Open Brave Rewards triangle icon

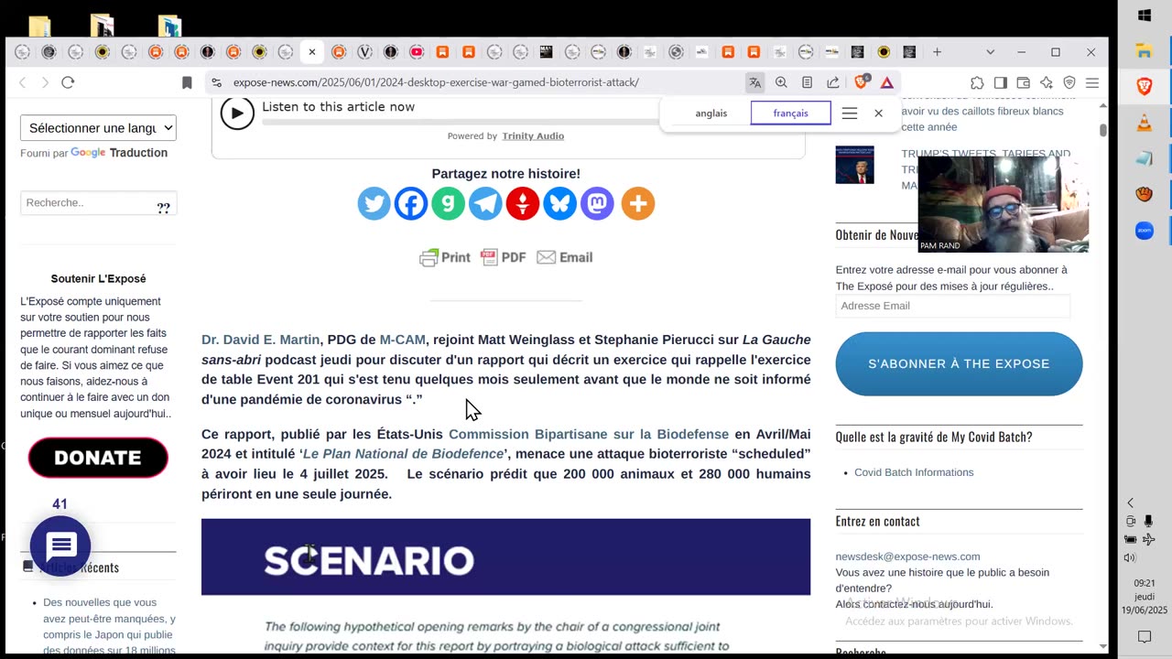tap(886, 82)
